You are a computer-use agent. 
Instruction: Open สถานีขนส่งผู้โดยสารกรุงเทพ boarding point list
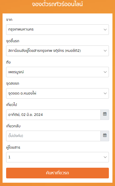pyautogui.click(x=58, y=51)
